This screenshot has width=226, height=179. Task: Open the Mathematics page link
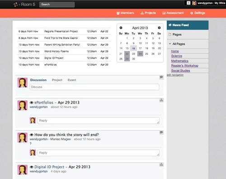180,61
